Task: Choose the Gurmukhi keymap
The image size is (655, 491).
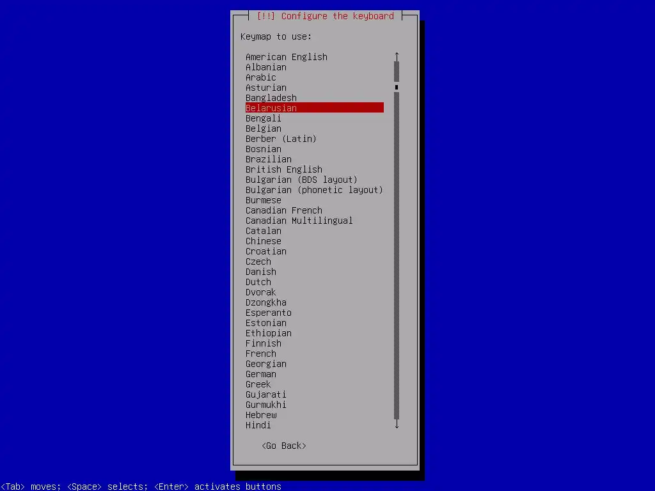Action: [315, 405]
